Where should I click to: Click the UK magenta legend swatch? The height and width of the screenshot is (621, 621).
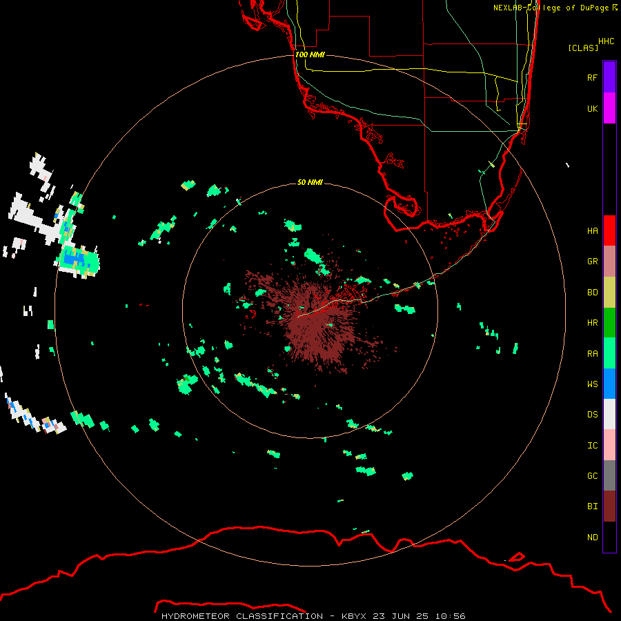point(609,108)
